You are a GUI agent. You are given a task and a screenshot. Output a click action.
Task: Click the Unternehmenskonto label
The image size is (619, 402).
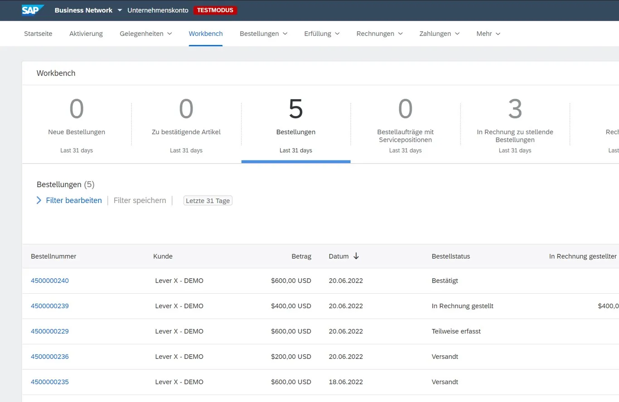(158, 10)
